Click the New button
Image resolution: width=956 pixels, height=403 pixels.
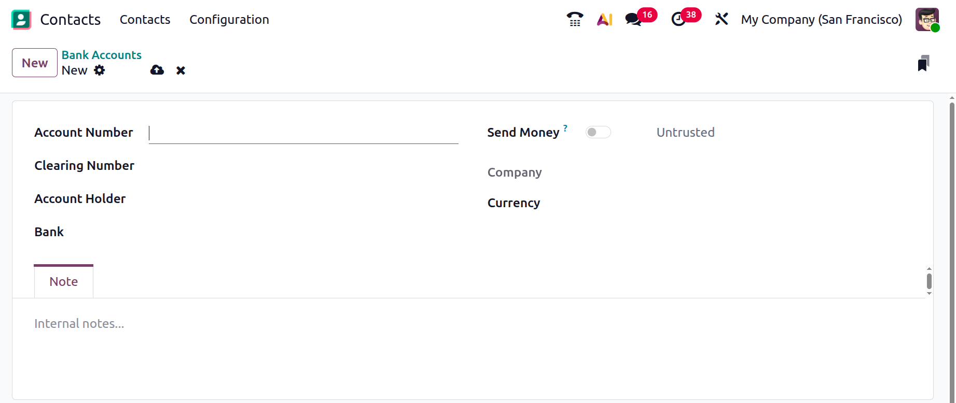(35, 63)
